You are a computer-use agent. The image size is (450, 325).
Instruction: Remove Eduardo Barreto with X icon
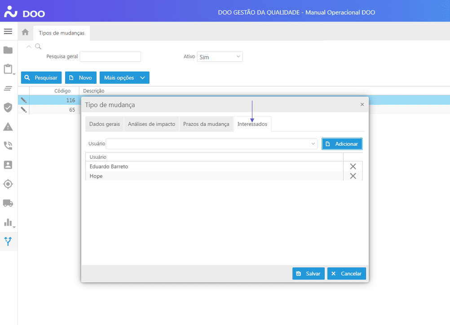tap(353, 166)
